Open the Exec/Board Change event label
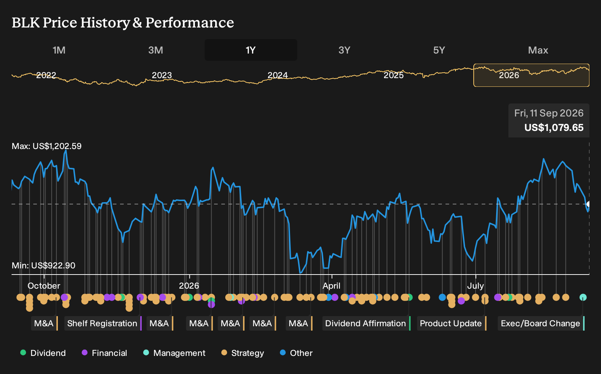This screenshot has height=374, width=601. click(541, 323)
